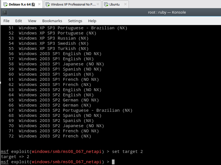Click line 63 Windows 2003 SP2 English (NO NX)

55,90
